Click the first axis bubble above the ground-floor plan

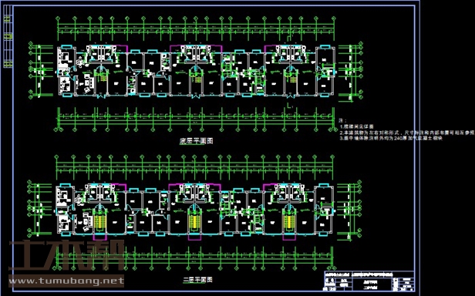58,18
